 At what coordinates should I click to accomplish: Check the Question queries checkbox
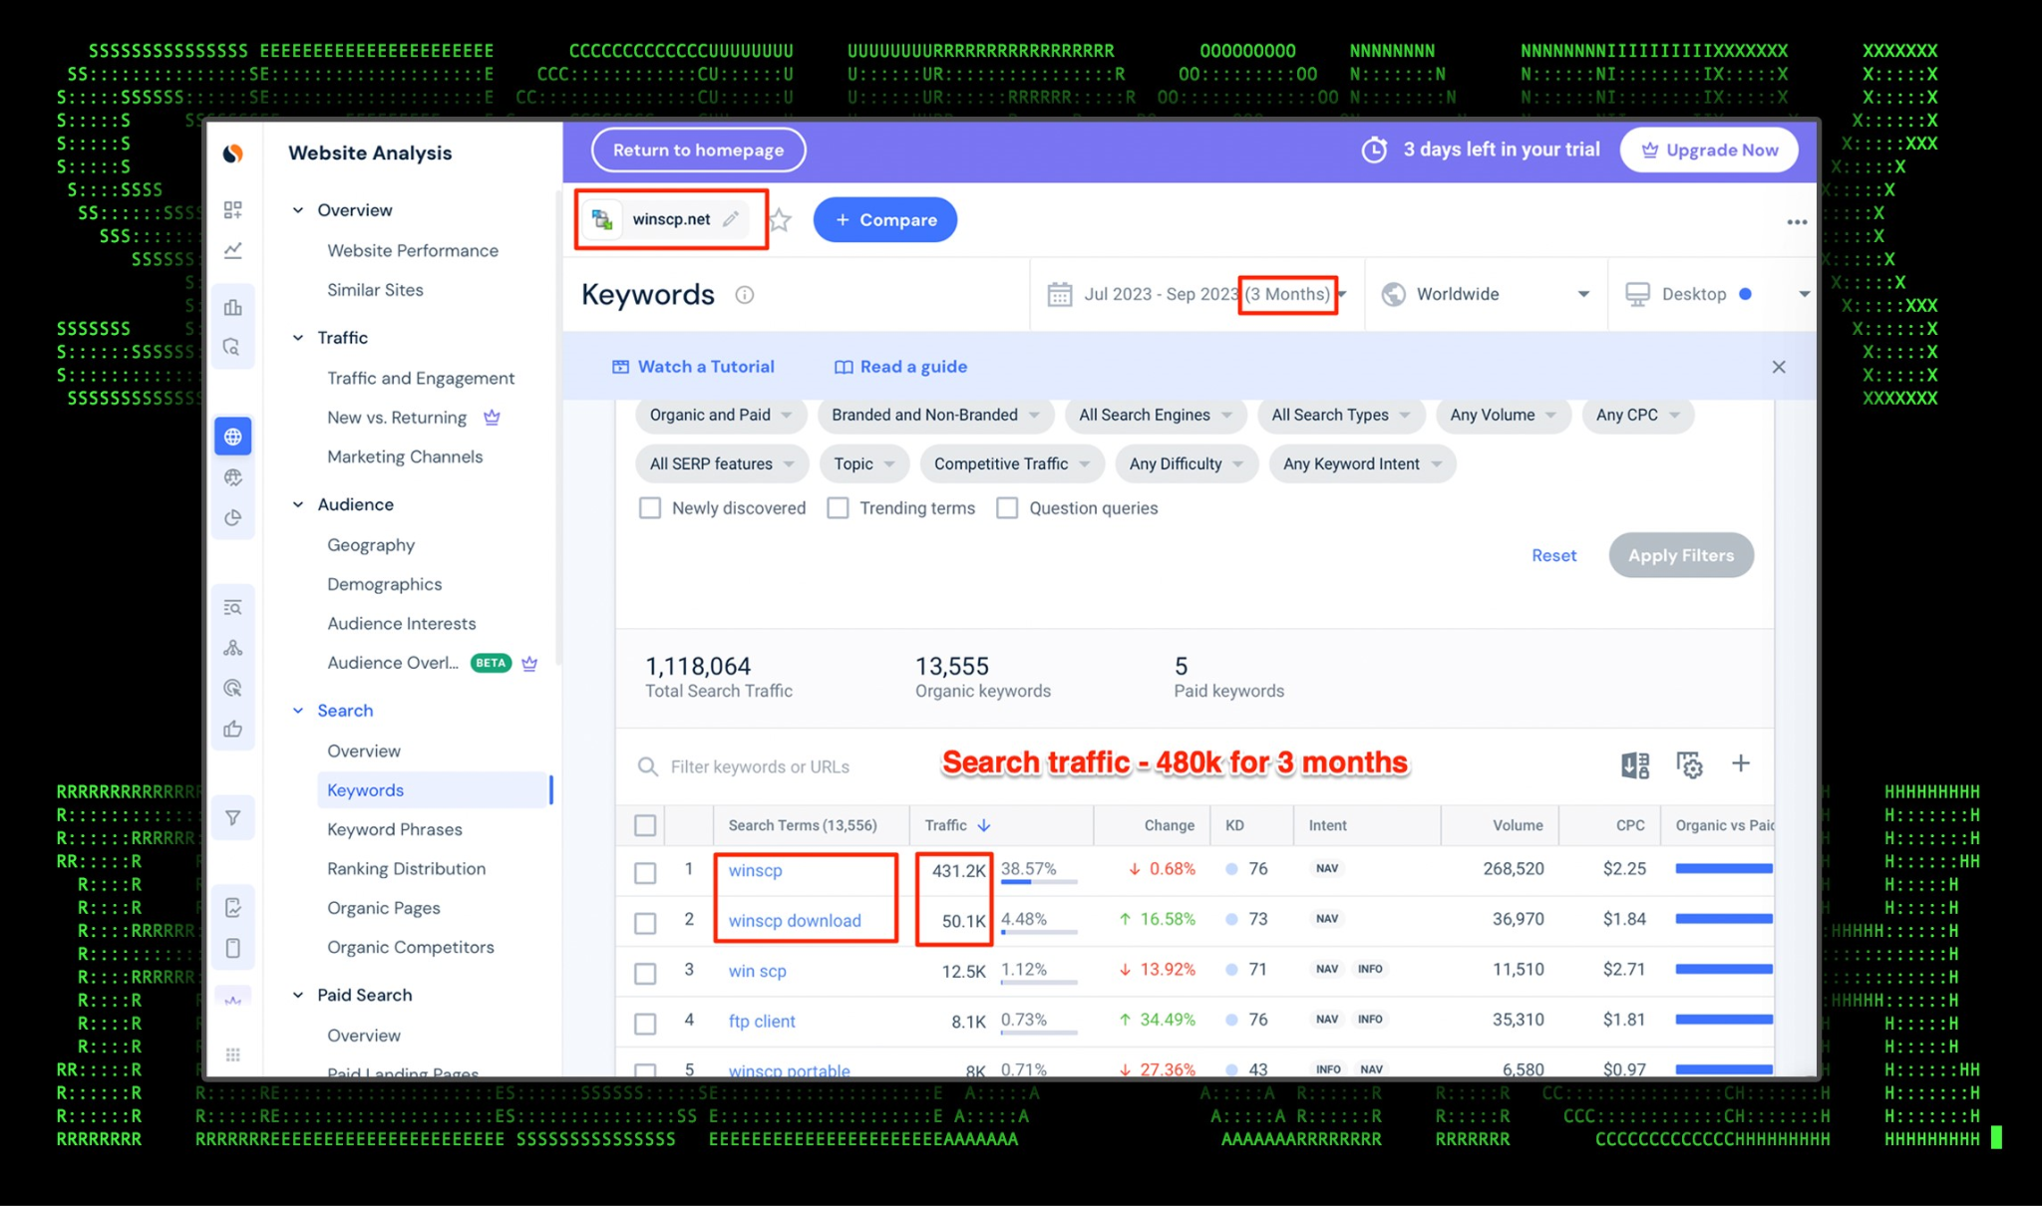tap(1008, 508)
